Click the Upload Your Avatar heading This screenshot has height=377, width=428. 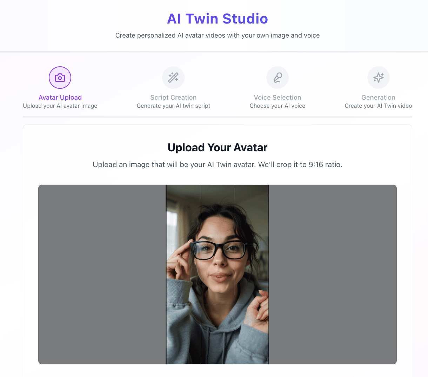pyautogui.click(x=218, y=147)
